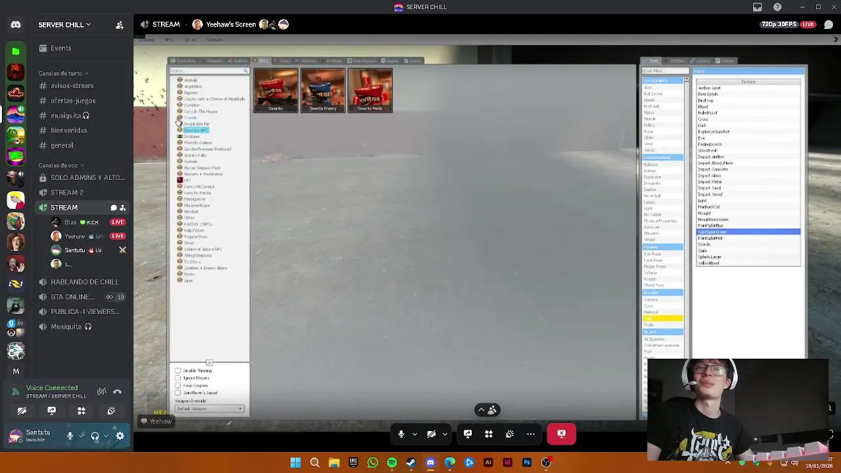Image resolution: width=841 pixels, height=473 pixels.
Task: Open user settings gear icon
Action: click(120, 436)
